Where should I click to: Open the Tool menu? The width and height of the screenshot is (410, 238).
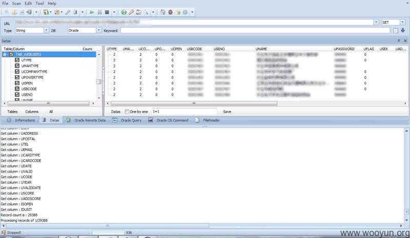point(40,4)
